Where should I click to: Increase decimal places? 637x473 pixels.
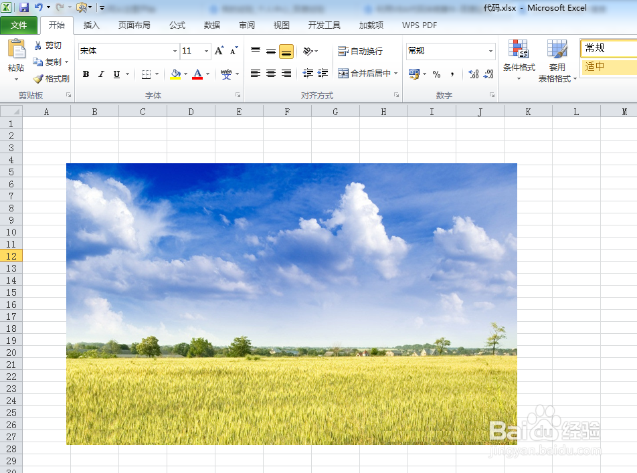474,74
